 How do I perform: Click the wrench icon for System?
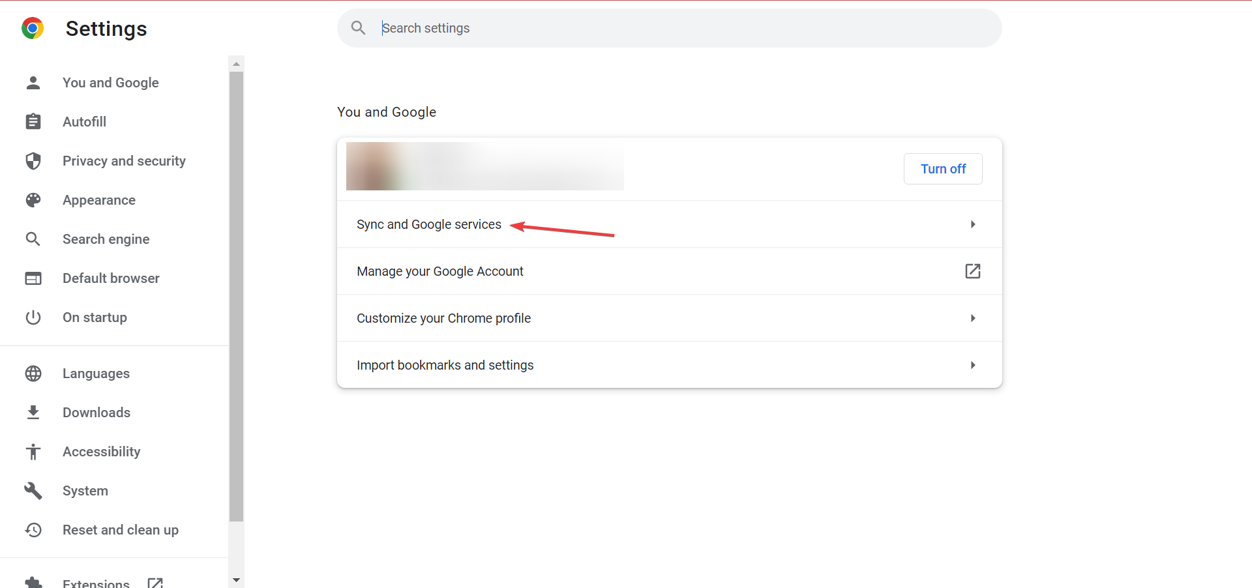(x=33, y=491)
